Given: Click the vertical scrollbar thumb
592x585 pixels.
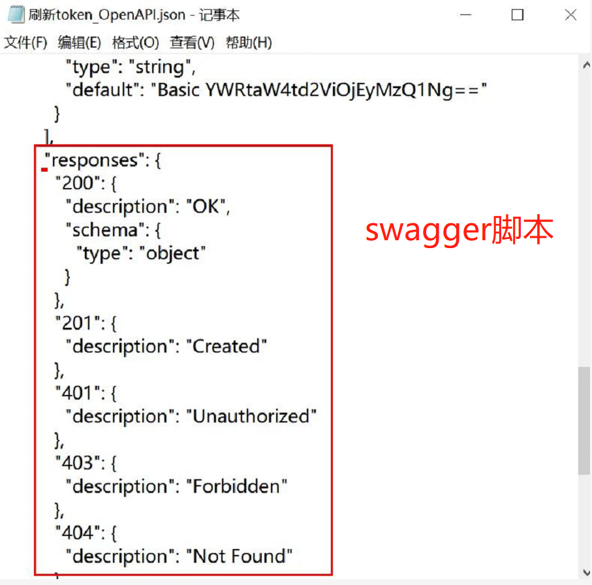Looking at the screenshot, I should pyautogui.click(x=584, y=420).
